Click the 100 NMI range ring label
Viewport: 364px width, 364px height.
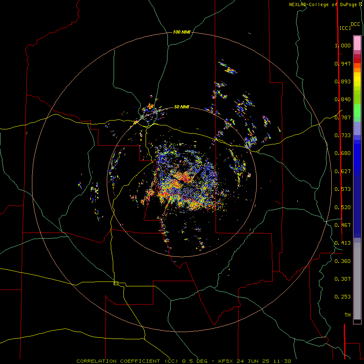182,32
